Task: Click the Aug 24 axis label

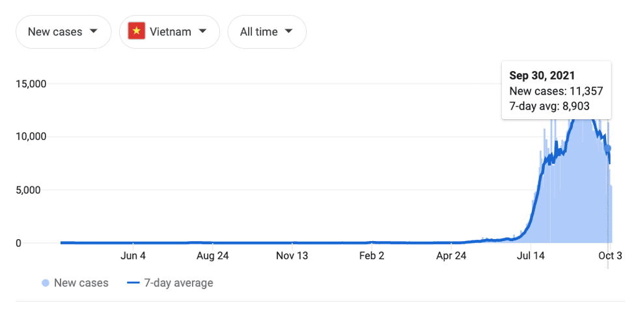Action: pyautogui.click(x=212, y=256)
